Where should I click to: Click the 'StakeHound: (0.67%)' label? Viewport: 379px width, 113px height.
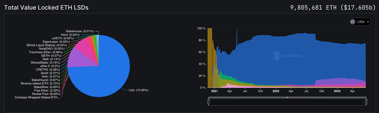[46, 80]
